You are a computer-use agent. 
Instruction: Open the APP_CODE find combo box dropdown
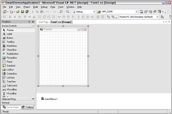[136, 12]
